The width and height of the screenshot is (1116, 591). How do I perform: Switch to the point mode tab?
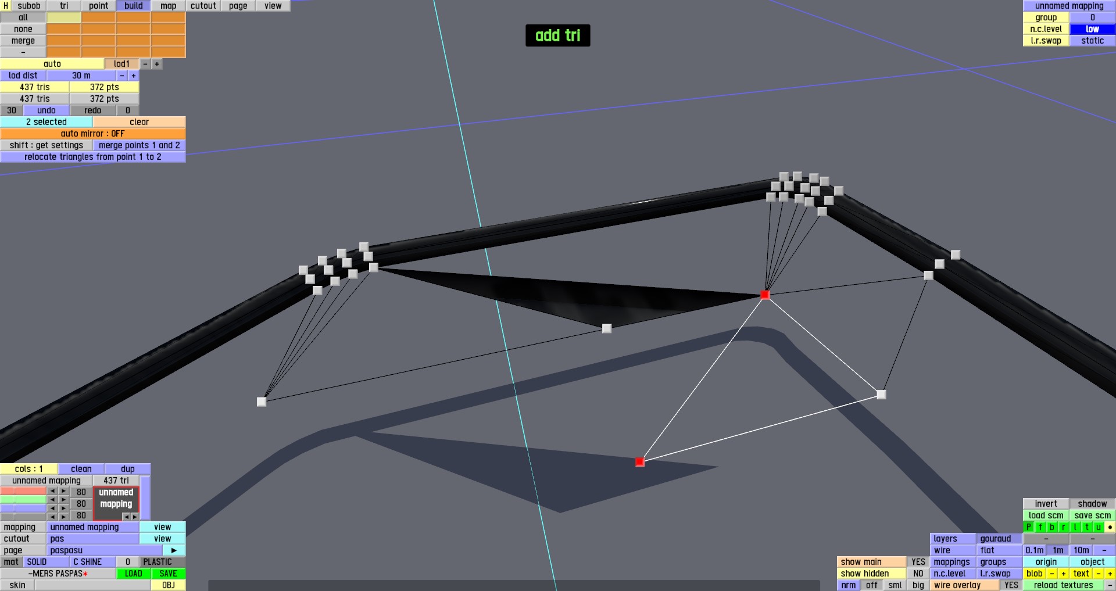(x=99, y=6)
